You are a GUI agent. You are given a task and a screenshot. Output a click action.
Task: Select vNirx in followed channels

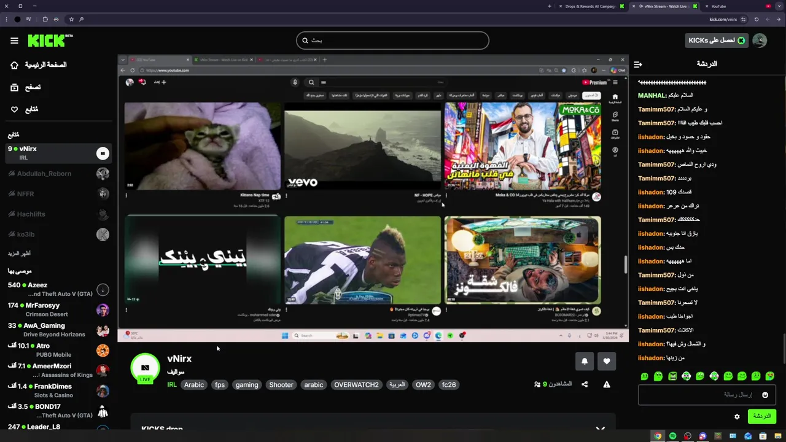click(58, 153)
